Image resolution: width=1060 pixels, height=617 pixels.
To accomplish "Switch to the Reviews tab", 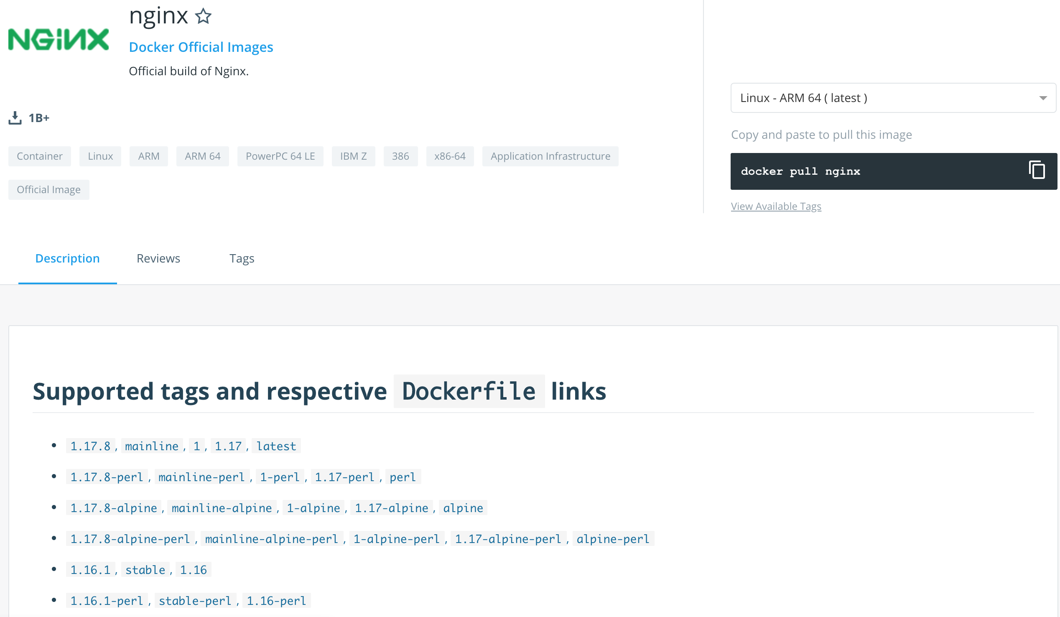I will (158, 258).
